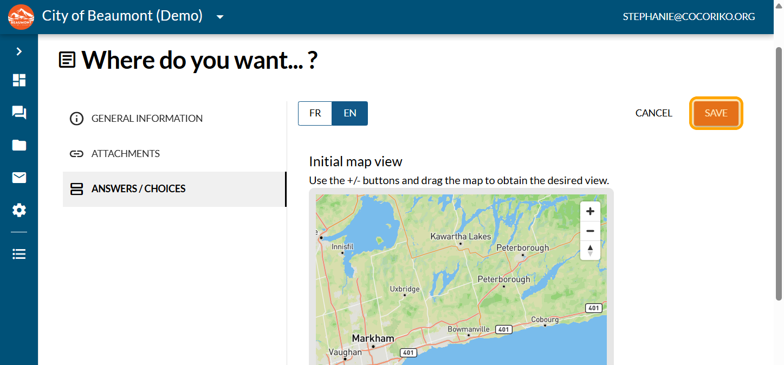Viewport: 784px width, 365px height.
Task: Open the folder icon in sidebar
Action: (19, 145)
